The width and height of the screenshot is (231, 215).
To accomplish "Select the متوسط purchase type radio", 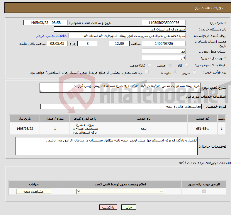I will [176, 72].
